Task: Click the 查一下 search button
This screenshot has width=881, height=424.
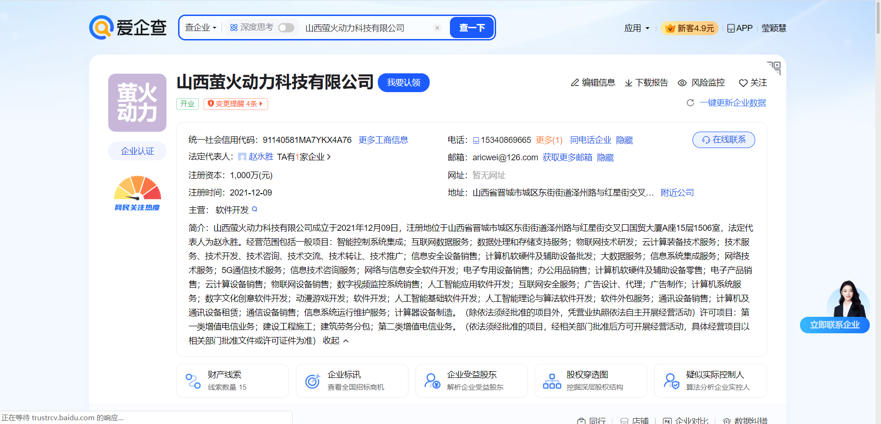Action: [x=472, y=28]
